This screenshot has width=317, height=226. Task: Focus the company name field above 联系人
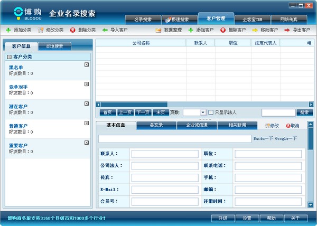click(175, 139)
